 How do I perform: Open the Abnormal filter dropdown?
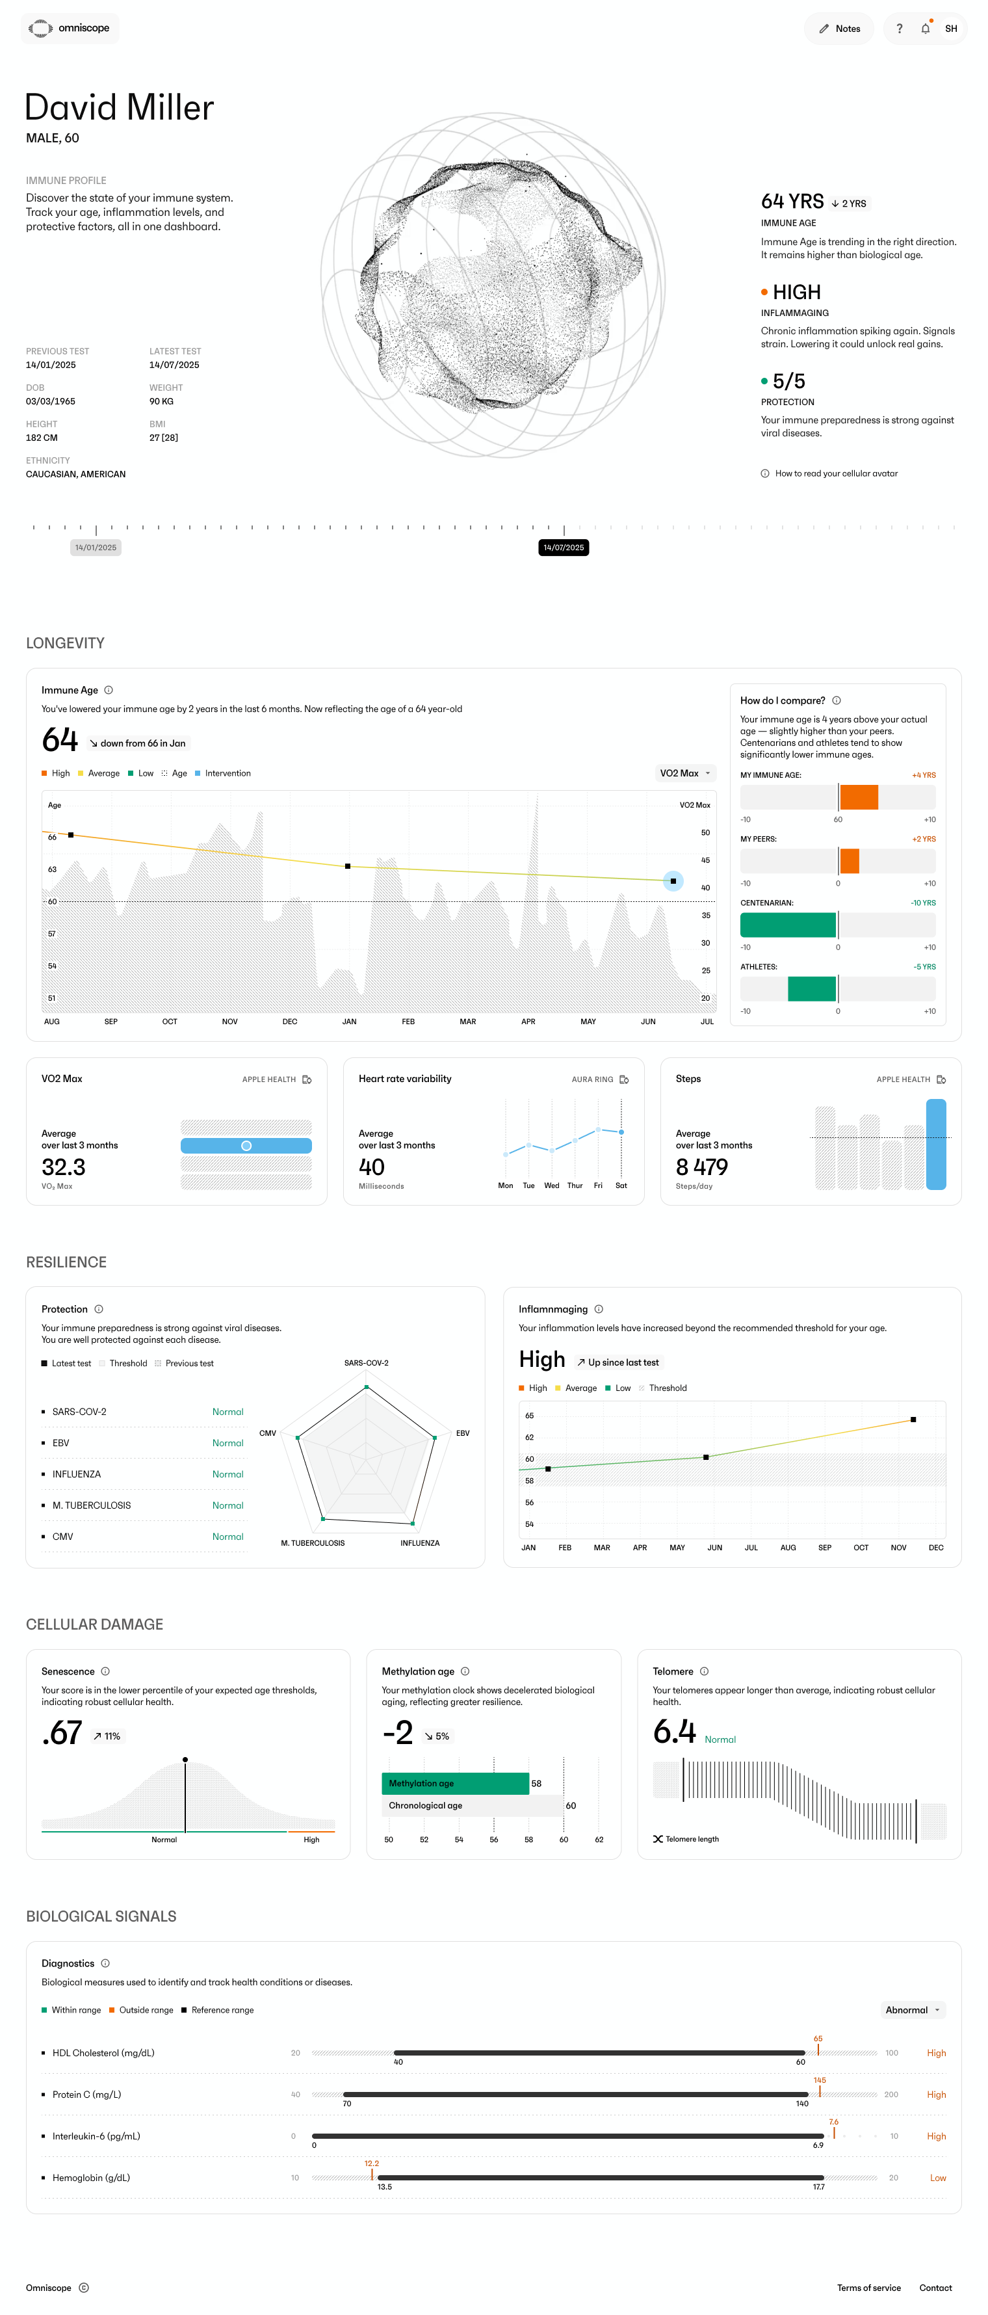(913, 2011)
